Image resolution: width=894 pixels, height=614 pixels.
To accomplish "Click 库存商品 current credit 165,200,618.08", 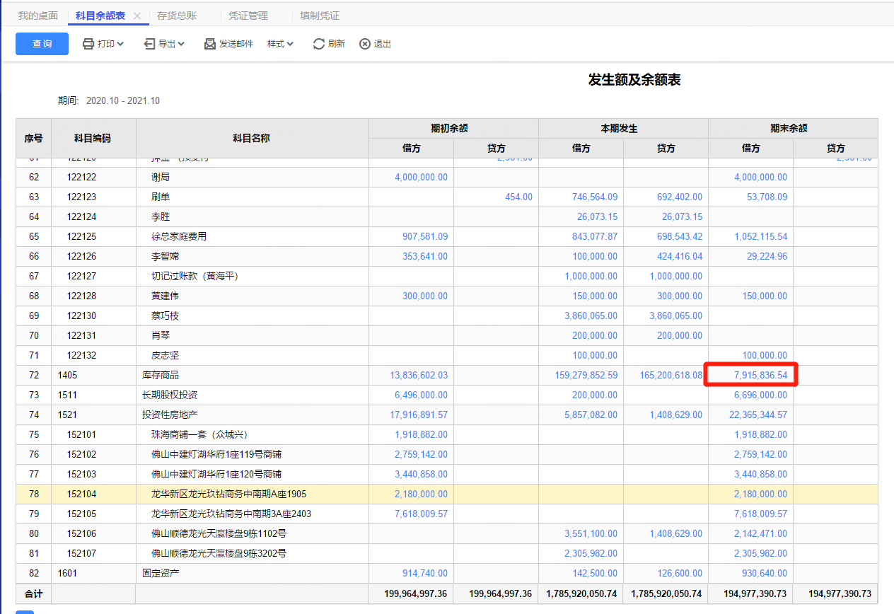I will tap(671, 375).
